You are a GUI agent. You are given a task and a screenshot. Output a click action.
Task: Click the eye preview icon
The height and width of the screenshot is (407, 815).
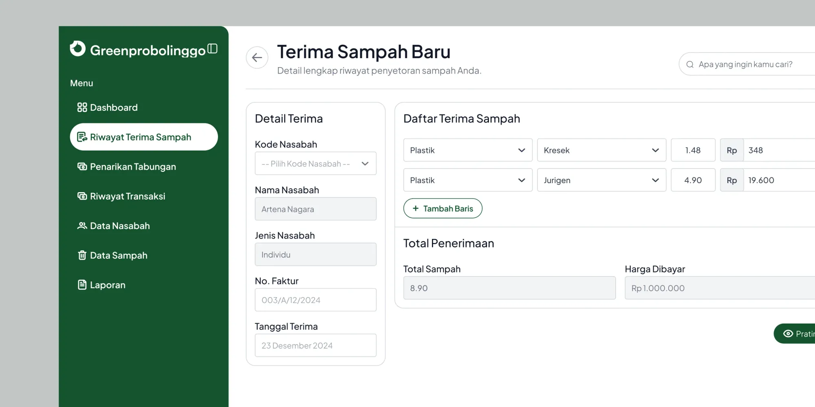tap(788, 334)
